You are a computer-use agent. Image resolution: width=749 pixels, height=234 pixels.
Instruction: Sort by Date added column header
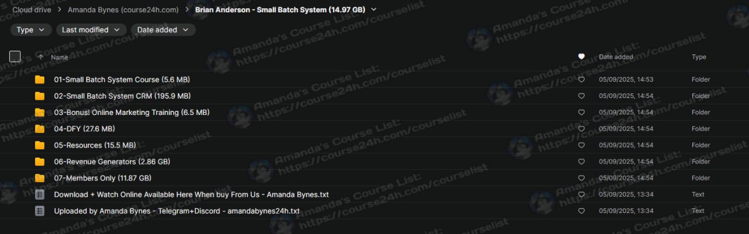point(616,57)
